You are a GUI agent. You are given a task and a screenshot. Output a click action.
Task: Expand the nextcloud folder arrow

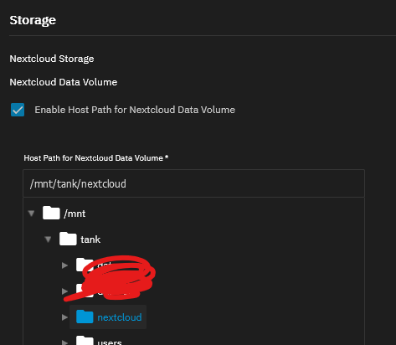point(64,317)
